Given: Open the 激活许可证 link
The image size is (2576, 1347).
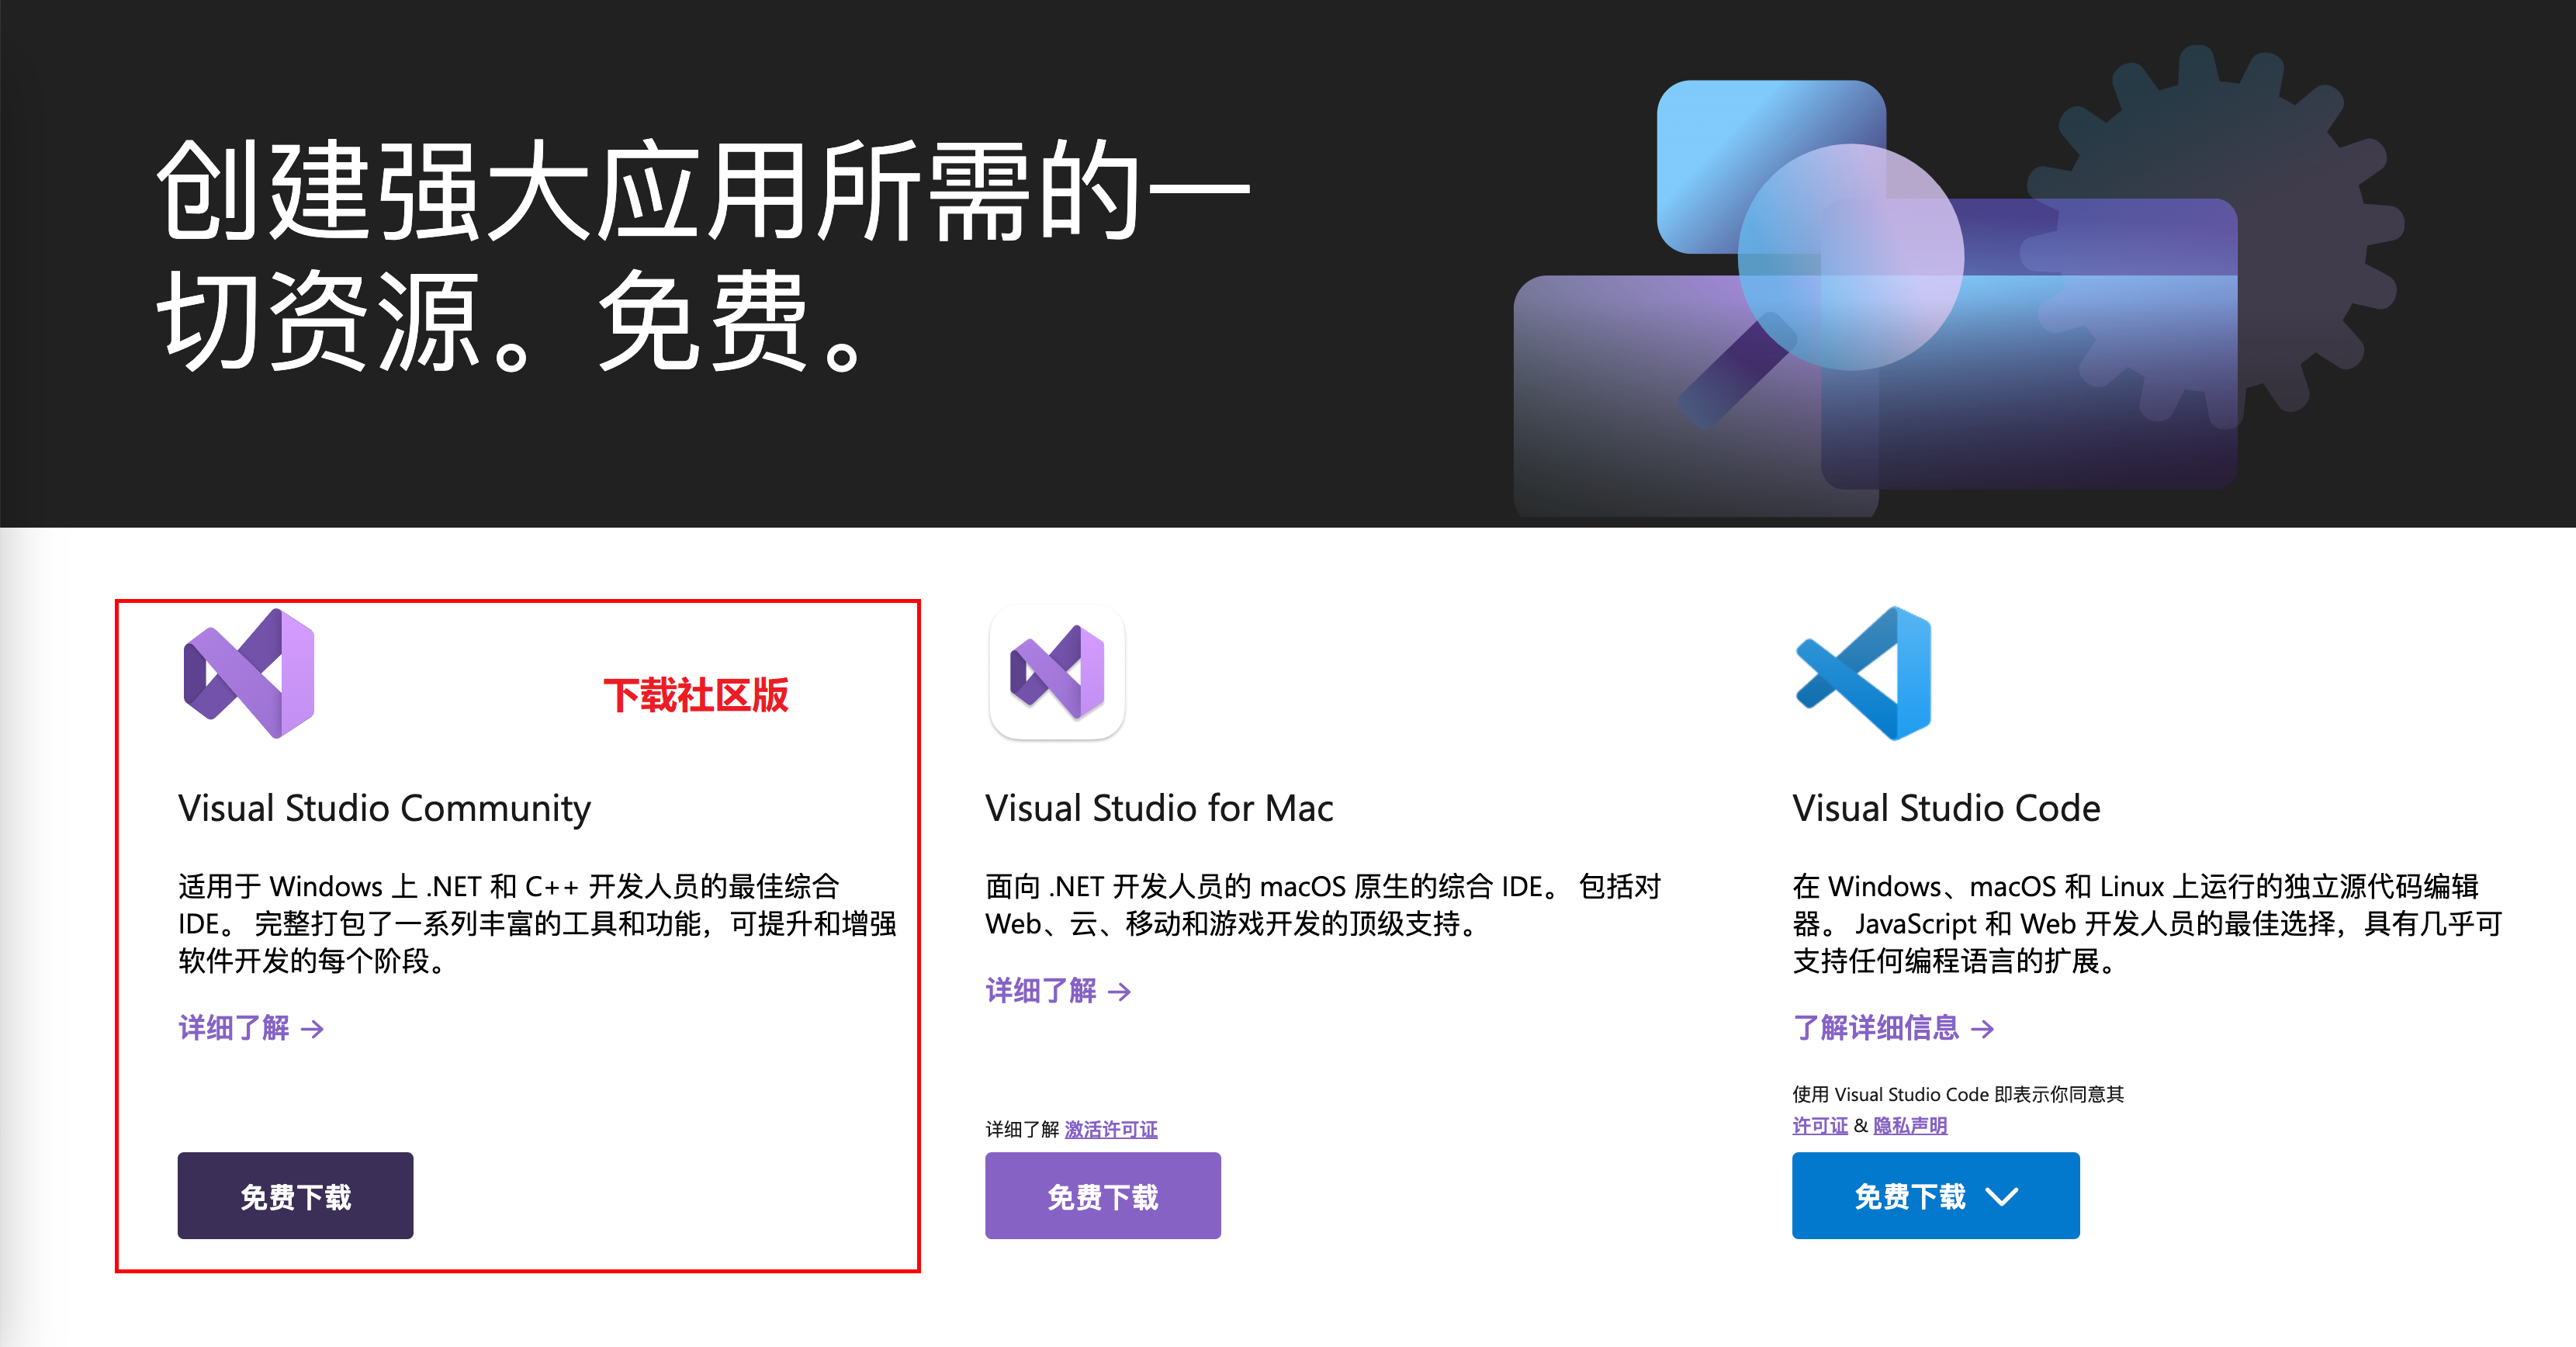Looking at the screenshot, I should click(x=1112, y=1128).
